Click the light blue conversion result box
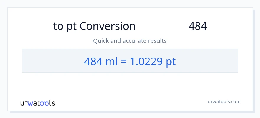260x118 pixels. [207, 61]
